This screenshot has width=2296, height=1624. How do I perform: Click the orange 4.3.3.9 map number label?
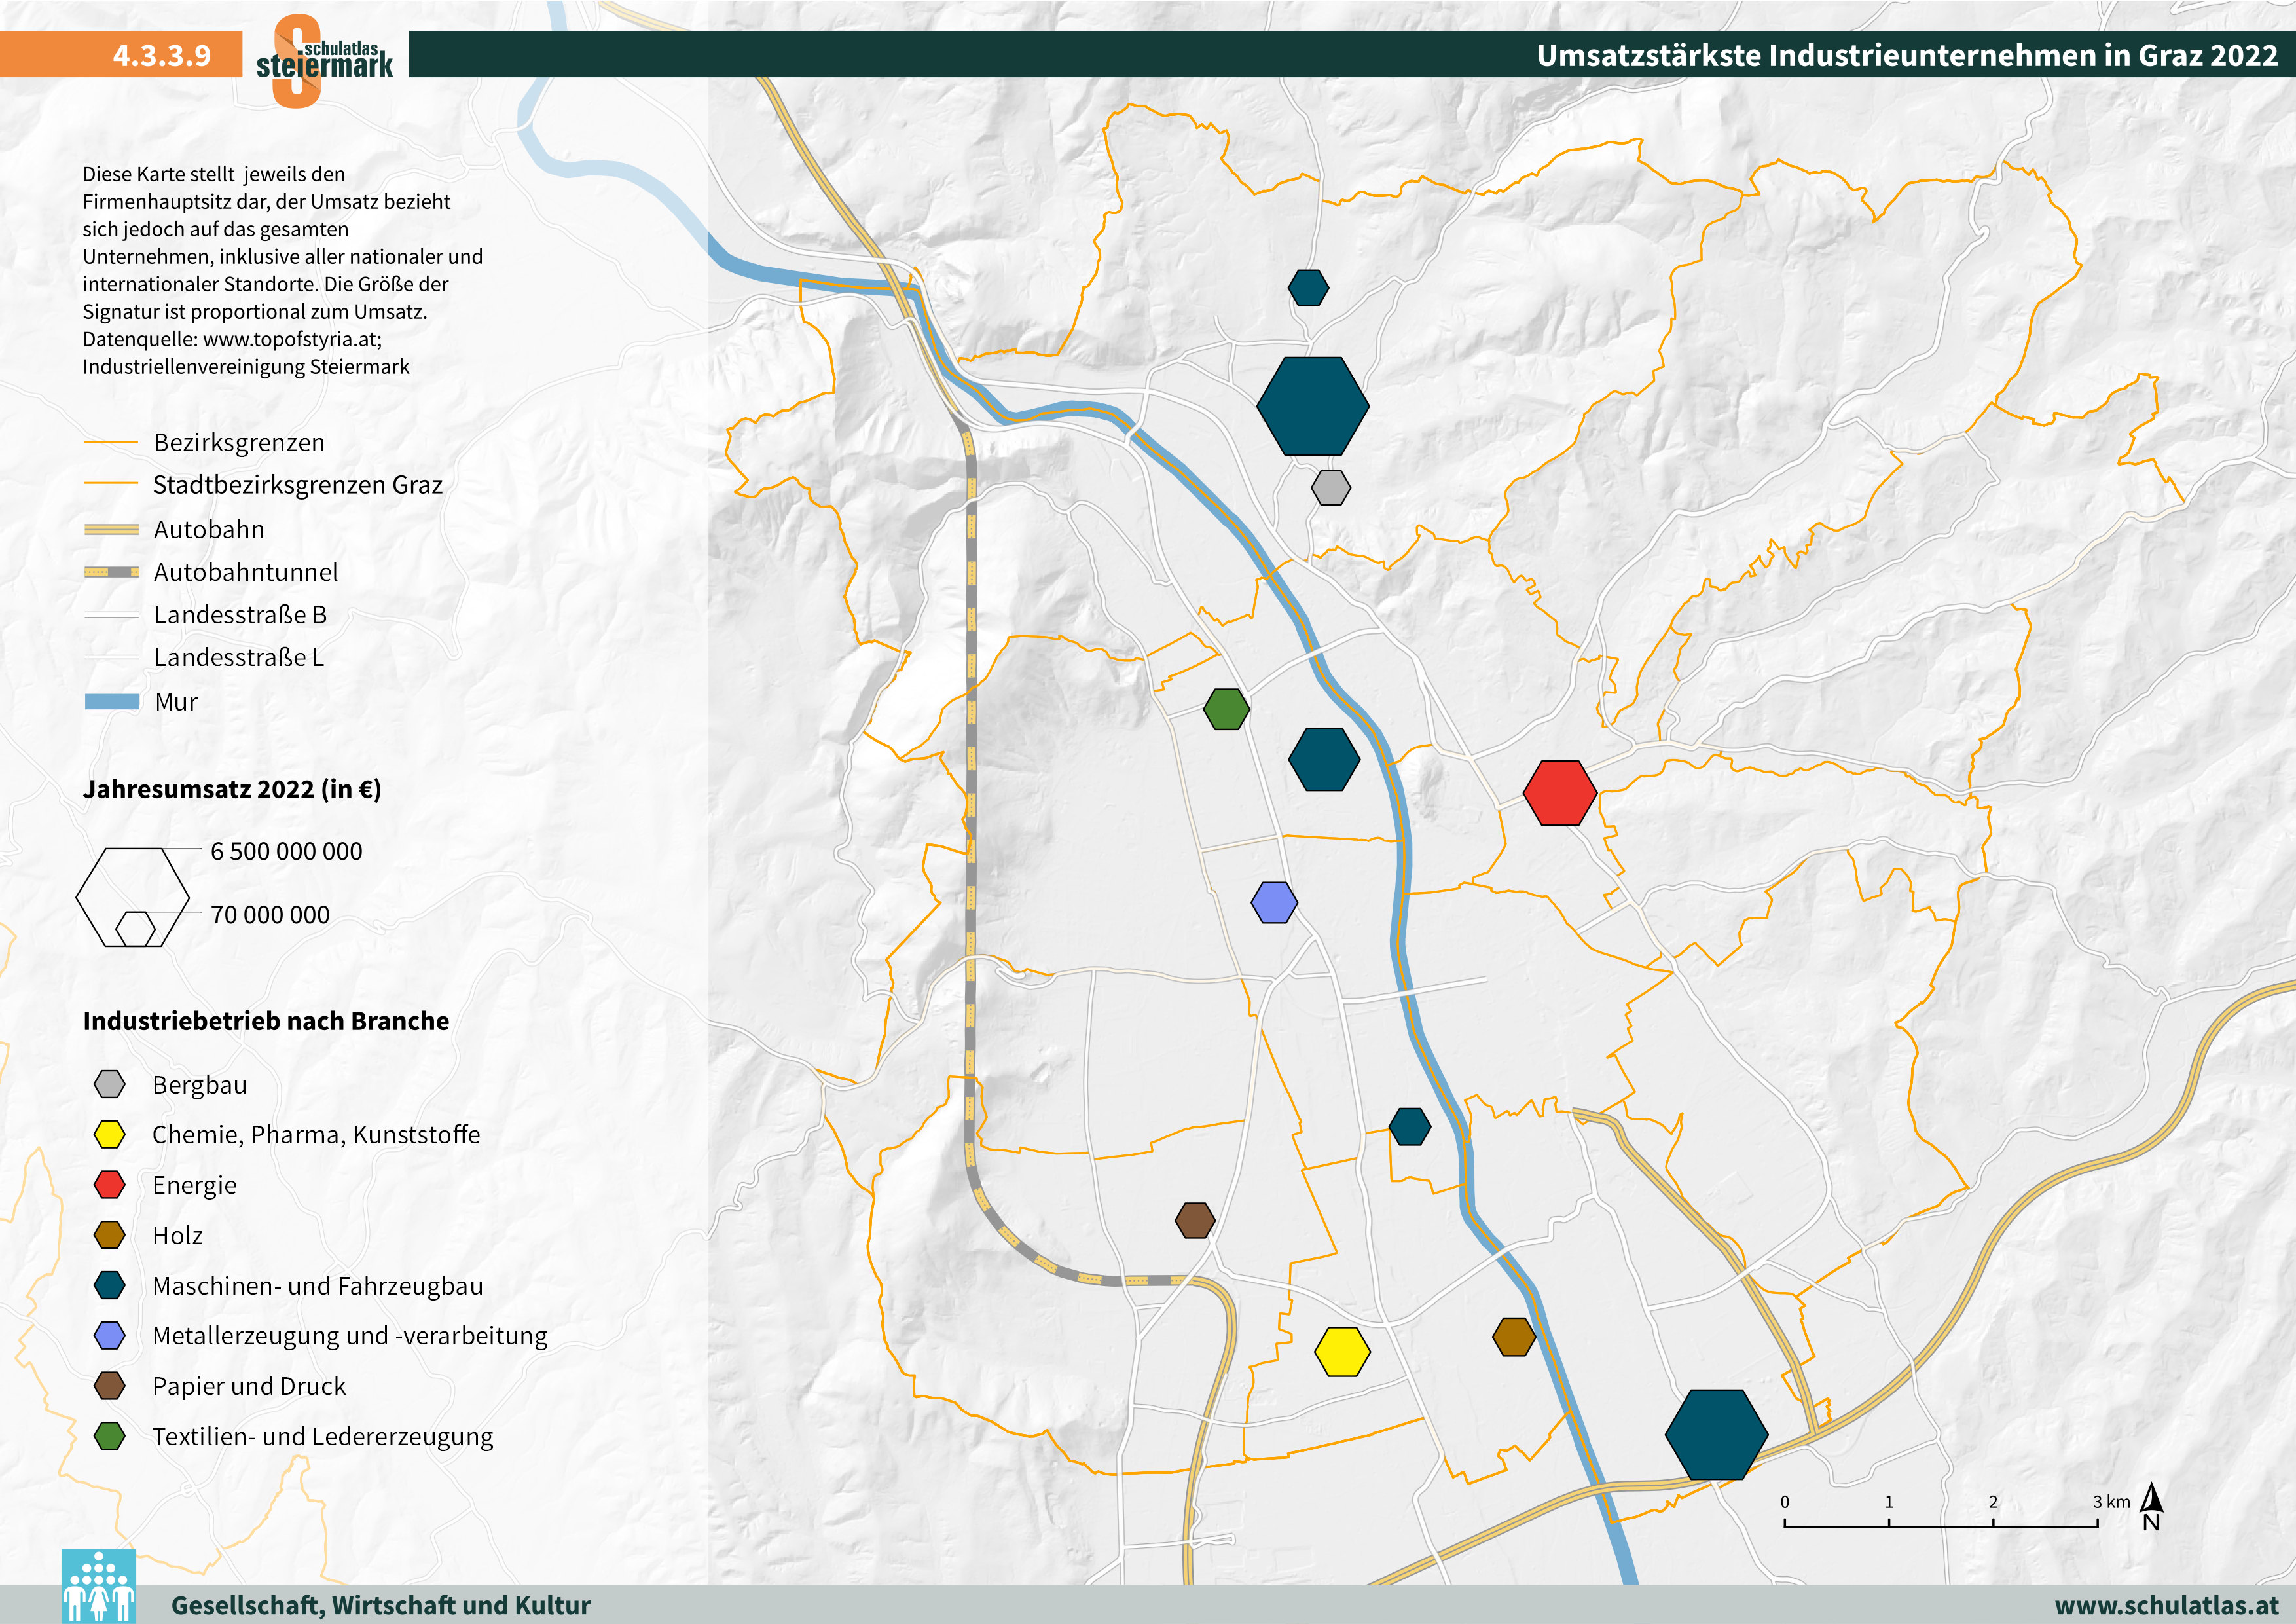161,55
